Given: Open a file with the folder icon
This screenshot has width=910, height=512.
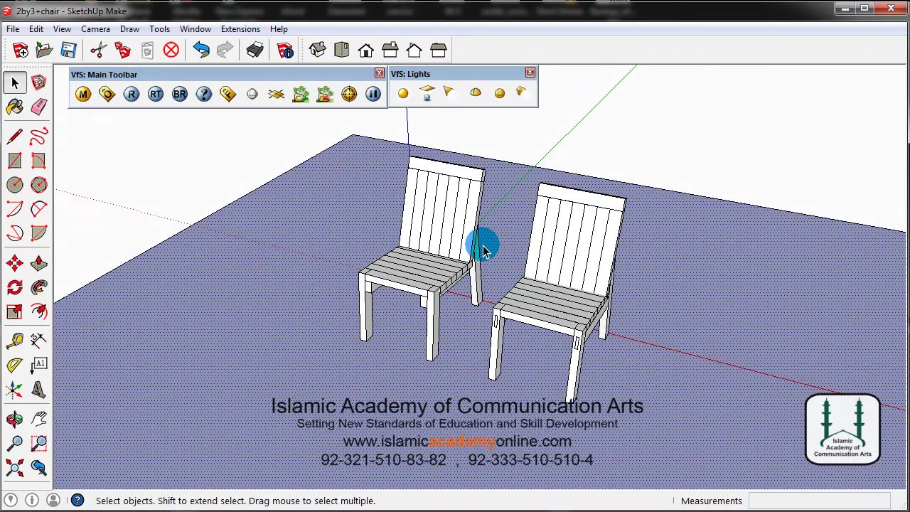Looking at the screenshot, I should pos(45,50).
